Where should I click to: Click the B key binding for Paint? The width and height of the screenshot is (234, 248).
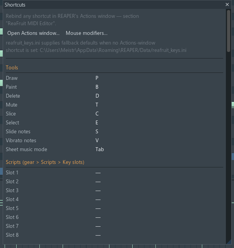click(x=97, y=87)
